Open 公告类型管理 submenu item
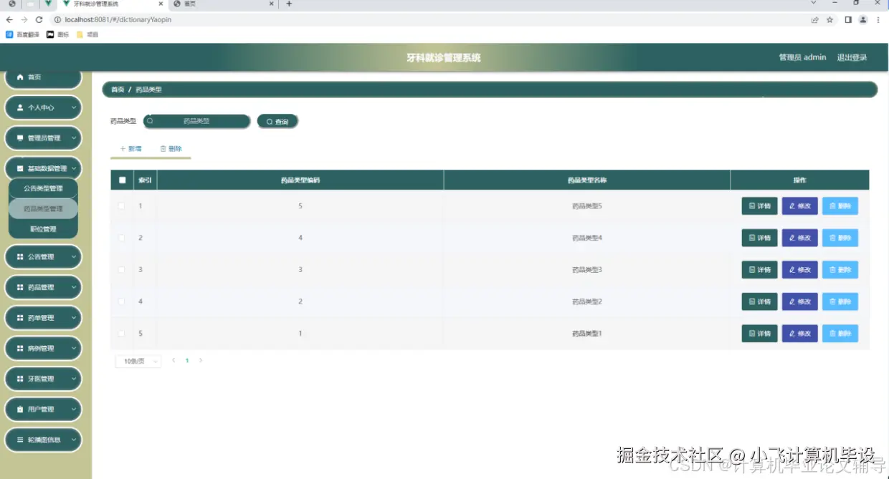Screen dimensions: 889x479 tap(43, 188)
